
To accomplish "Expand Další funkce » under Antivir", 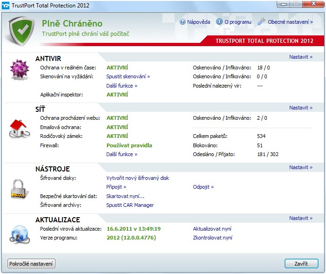I will coord(122,86).
